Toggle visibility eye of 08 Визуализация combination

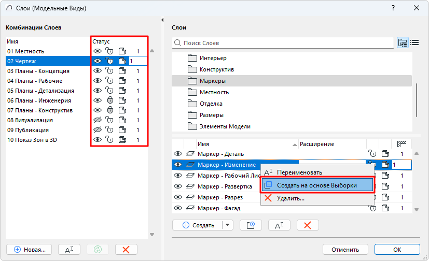pos(97,120)
